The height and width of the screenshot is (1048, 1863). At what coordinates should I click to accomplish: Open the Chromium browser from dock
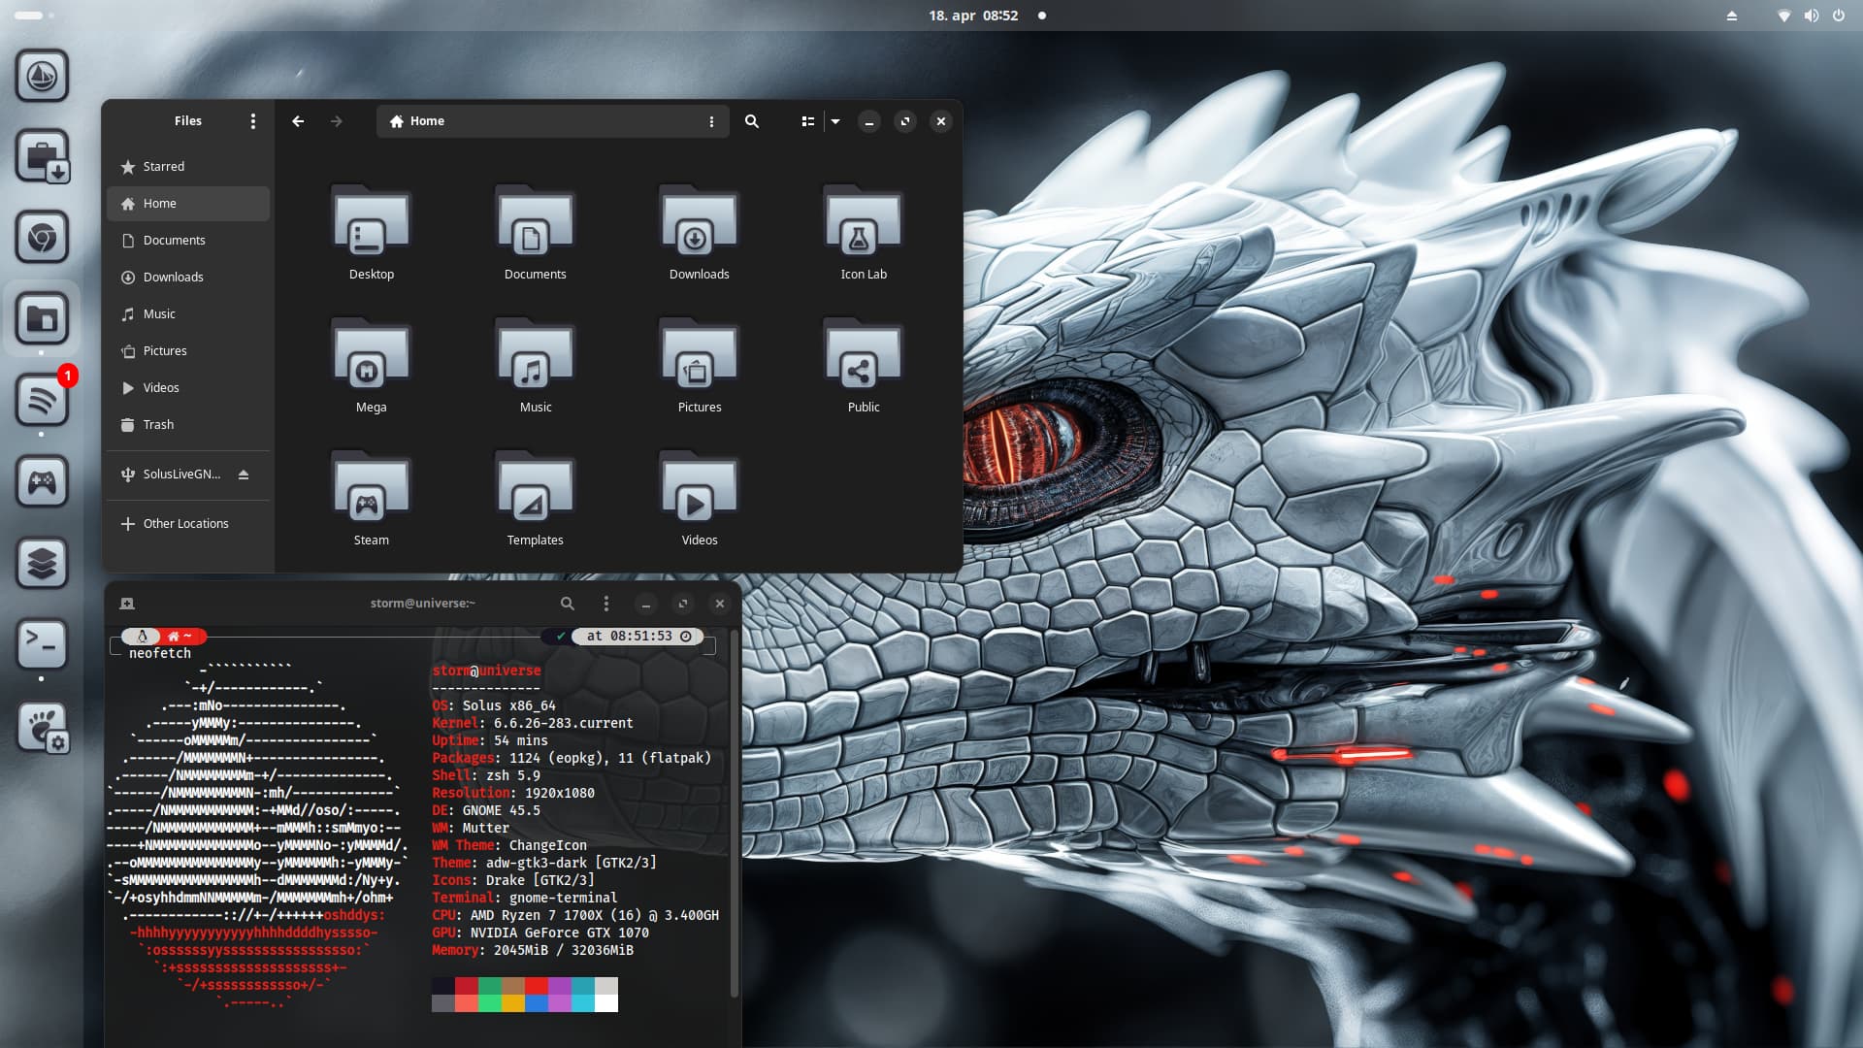(x=42, y=238)
